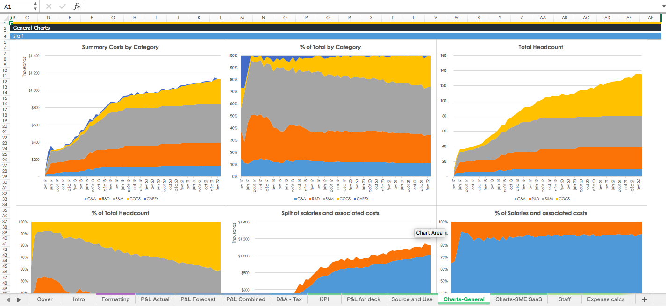Switch to the Charts-SME SaaS tab
The height and width of the screenshot is (306, 666).
(519, 299)
